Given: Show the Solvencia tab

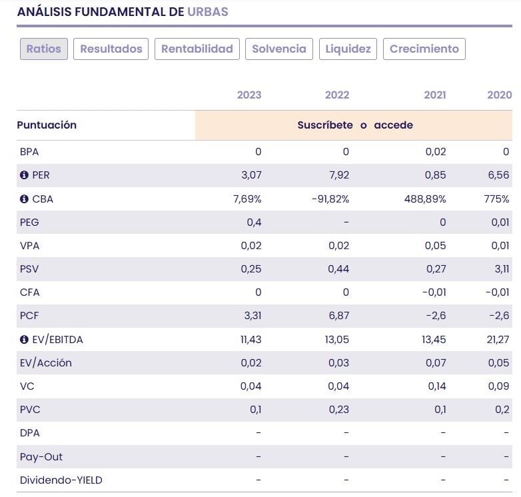Looking at the screenshot, I should point(279,49).
